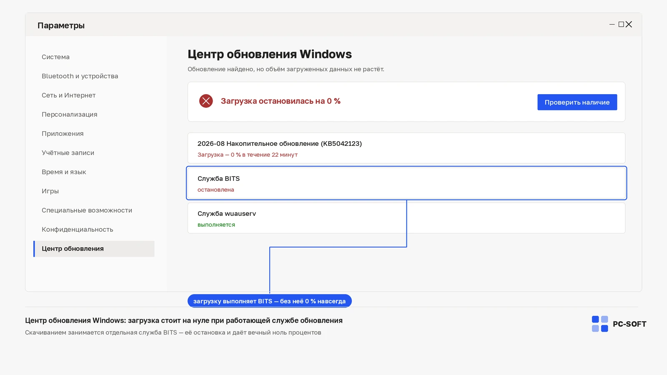
Task: Click the red error cross icon
Action: coord(206,101)
